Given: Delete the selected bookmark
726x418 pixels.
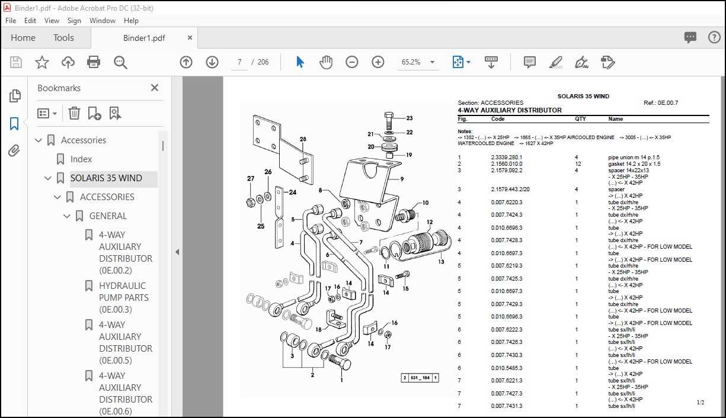Looking at the screenshot, I should click(x=74, y=113).
